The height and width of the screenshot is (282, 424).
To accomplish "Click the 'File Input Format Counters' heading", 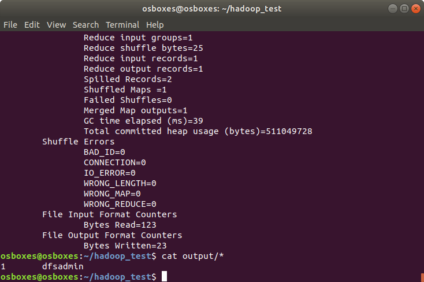I will click(x=110, y=214).
